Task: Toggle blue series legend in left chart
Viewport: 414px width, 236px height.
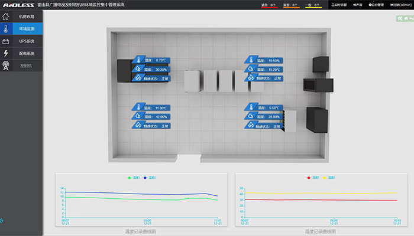Action: click(148, 178)
